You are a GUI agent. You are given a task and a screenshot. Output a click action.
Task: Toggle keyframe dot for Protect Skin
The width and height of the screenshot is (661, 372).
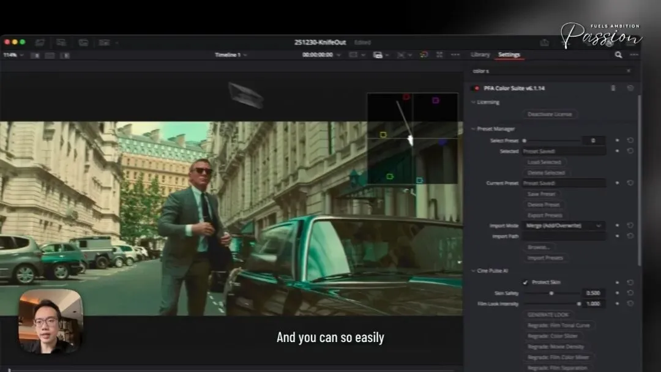(617, 282)
